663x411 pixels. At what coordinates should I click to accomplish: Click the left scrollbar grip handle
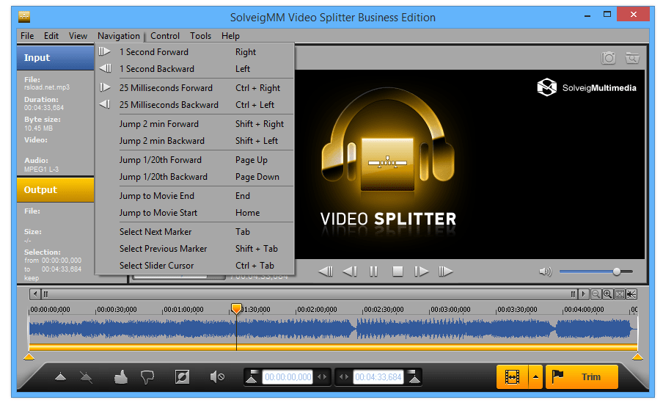(x=45, y=294)
